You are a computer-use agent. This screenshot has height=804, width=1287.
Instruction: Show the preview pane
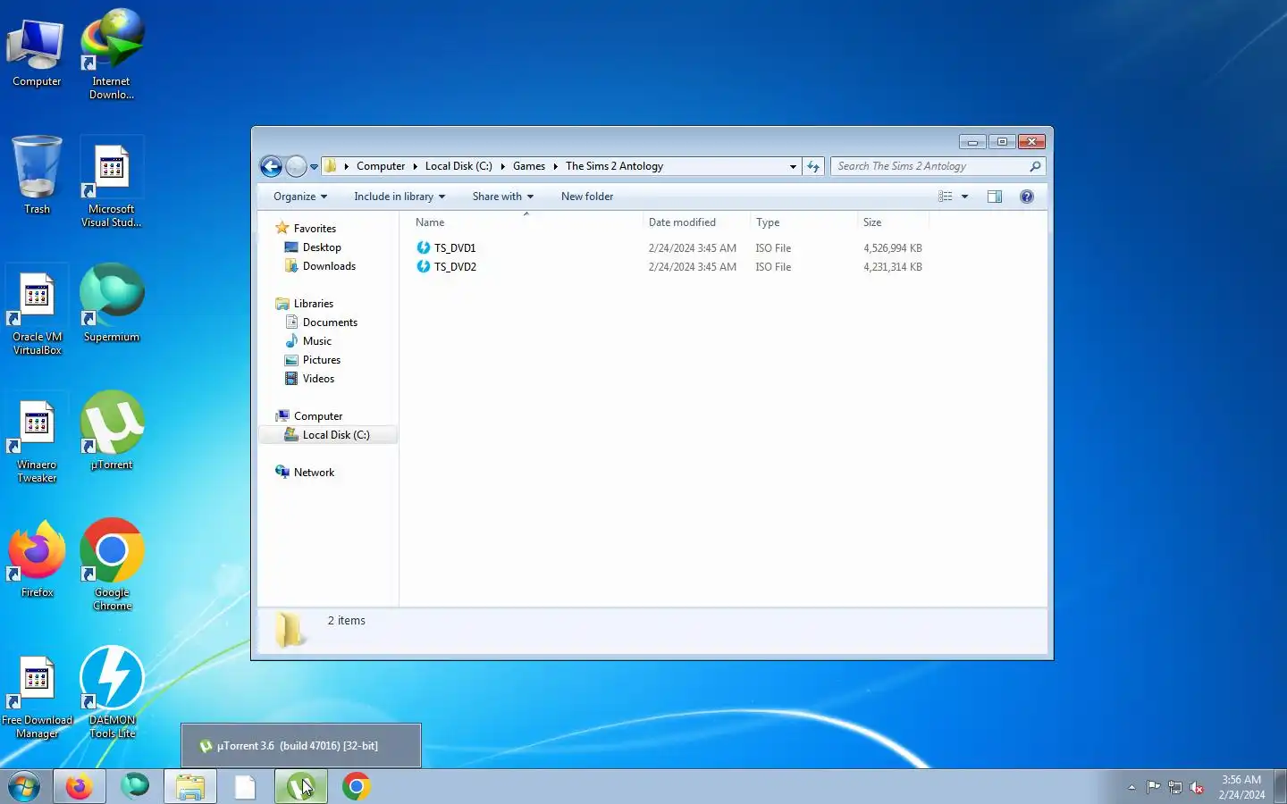click(x=995, y=197)
